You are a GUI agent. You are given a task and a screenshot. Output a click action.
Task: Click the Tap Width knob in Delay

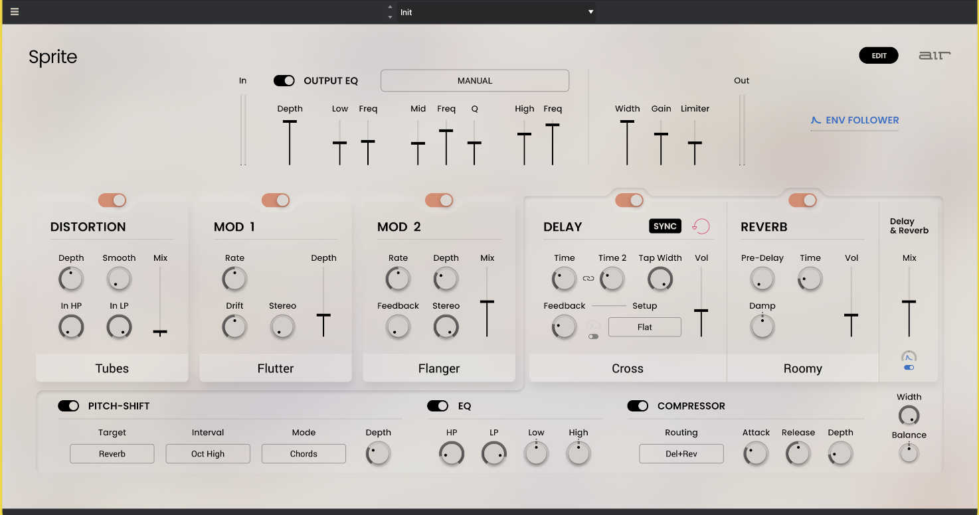660,279
